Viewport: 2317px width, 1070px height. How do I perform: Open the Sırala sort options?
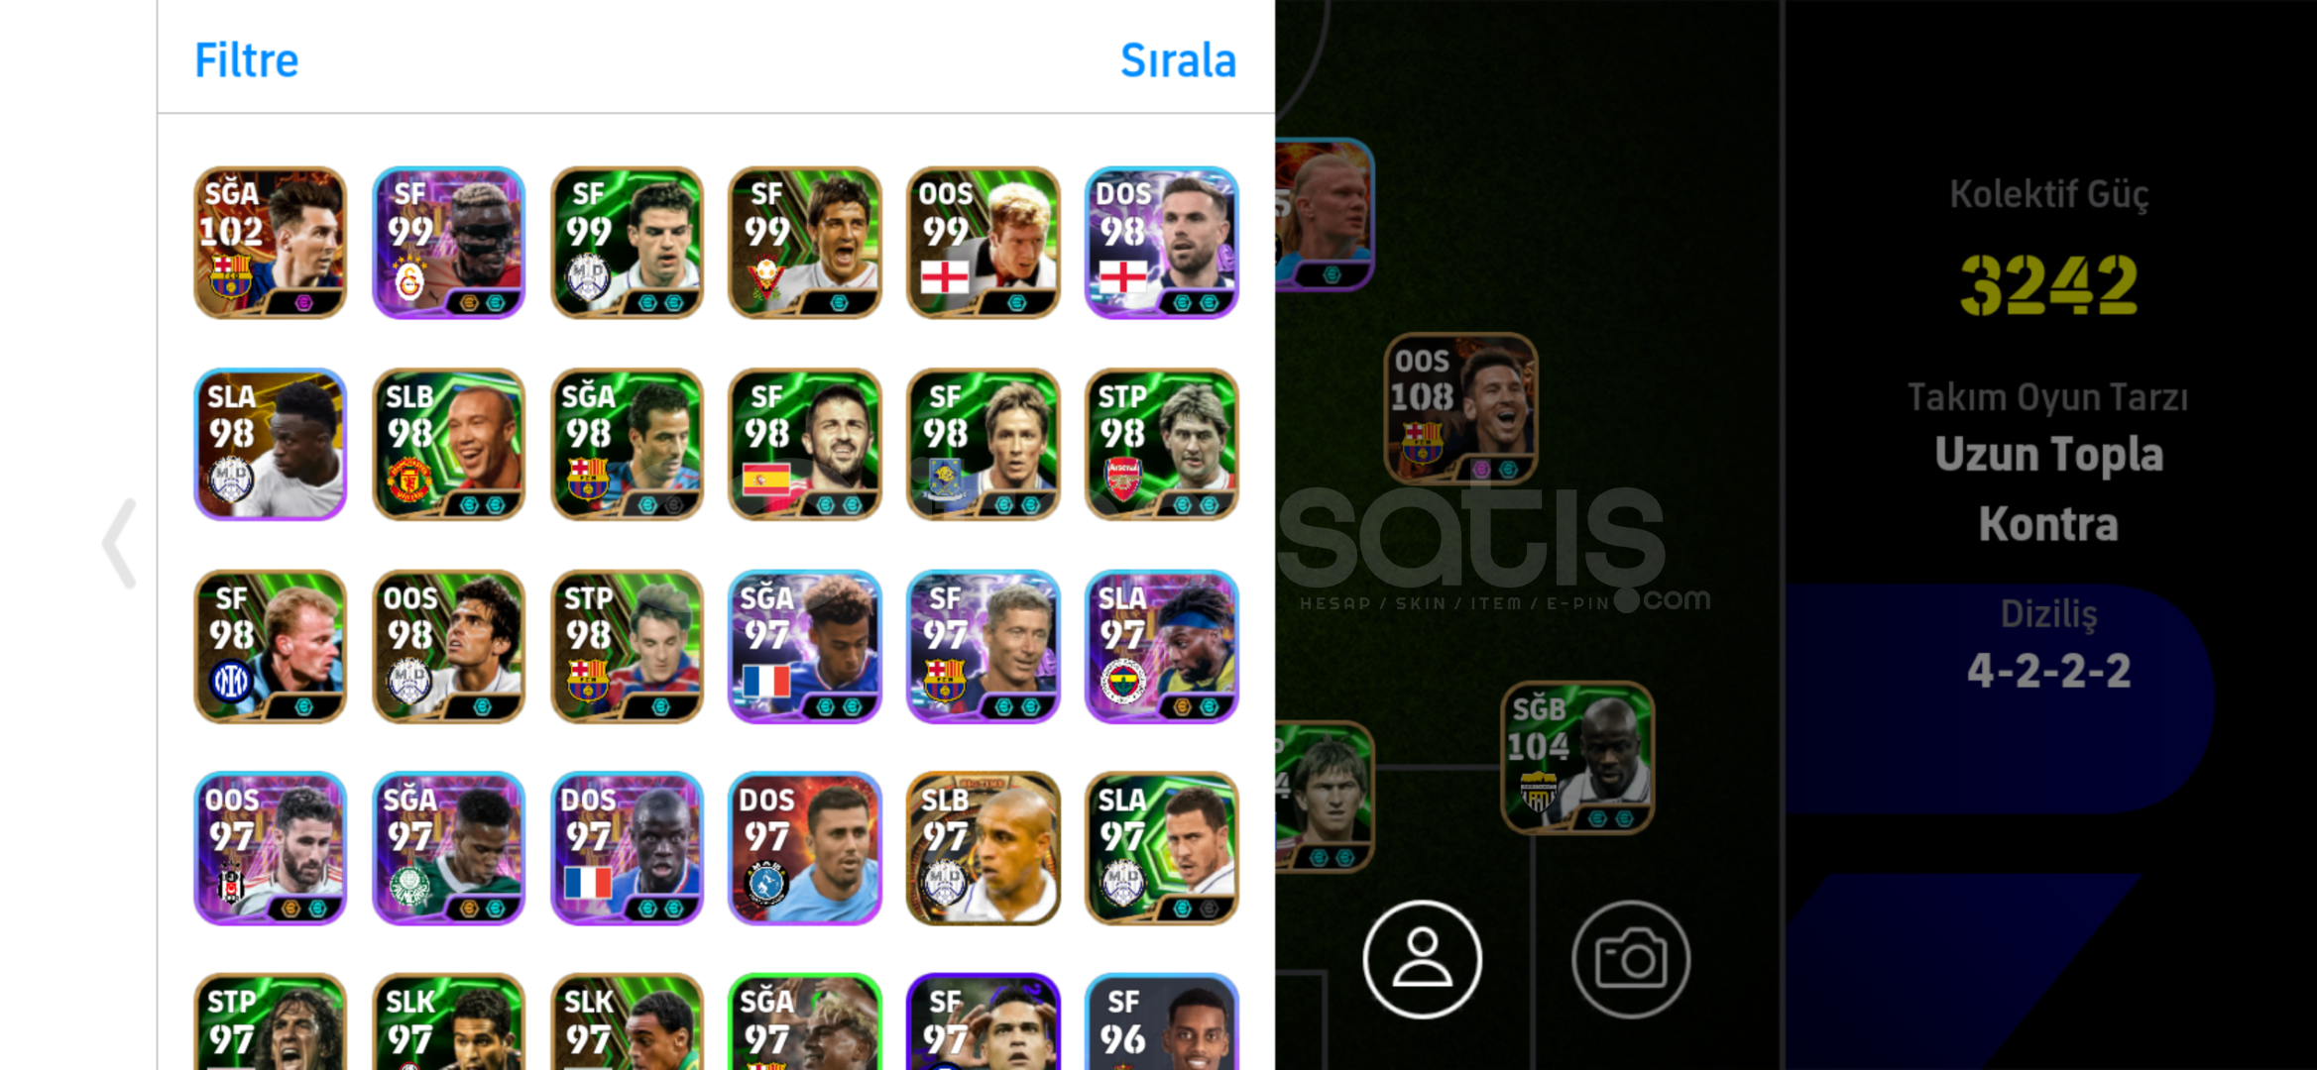[x=1178, y=60]
